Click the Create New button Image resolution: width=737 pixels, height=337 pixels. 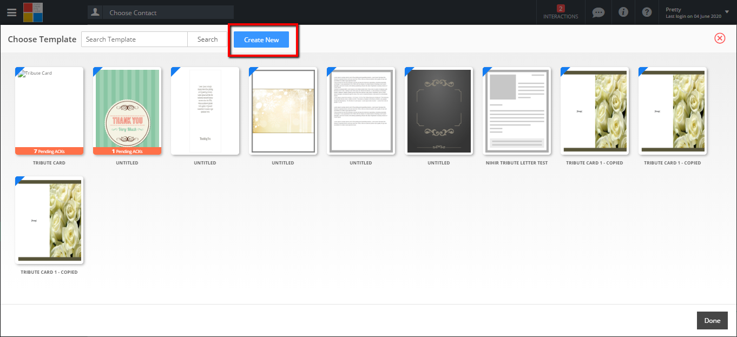[x=261, y=39]
